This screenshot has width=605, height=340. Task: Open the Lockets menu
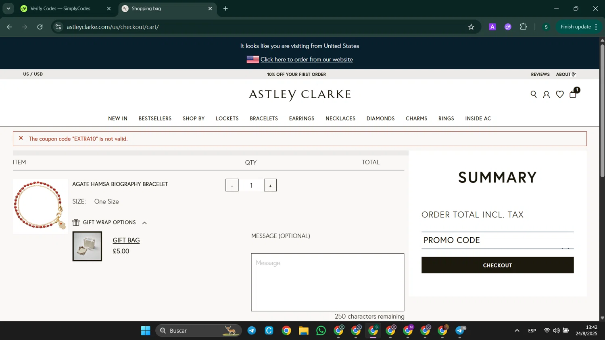click(227, 118)
